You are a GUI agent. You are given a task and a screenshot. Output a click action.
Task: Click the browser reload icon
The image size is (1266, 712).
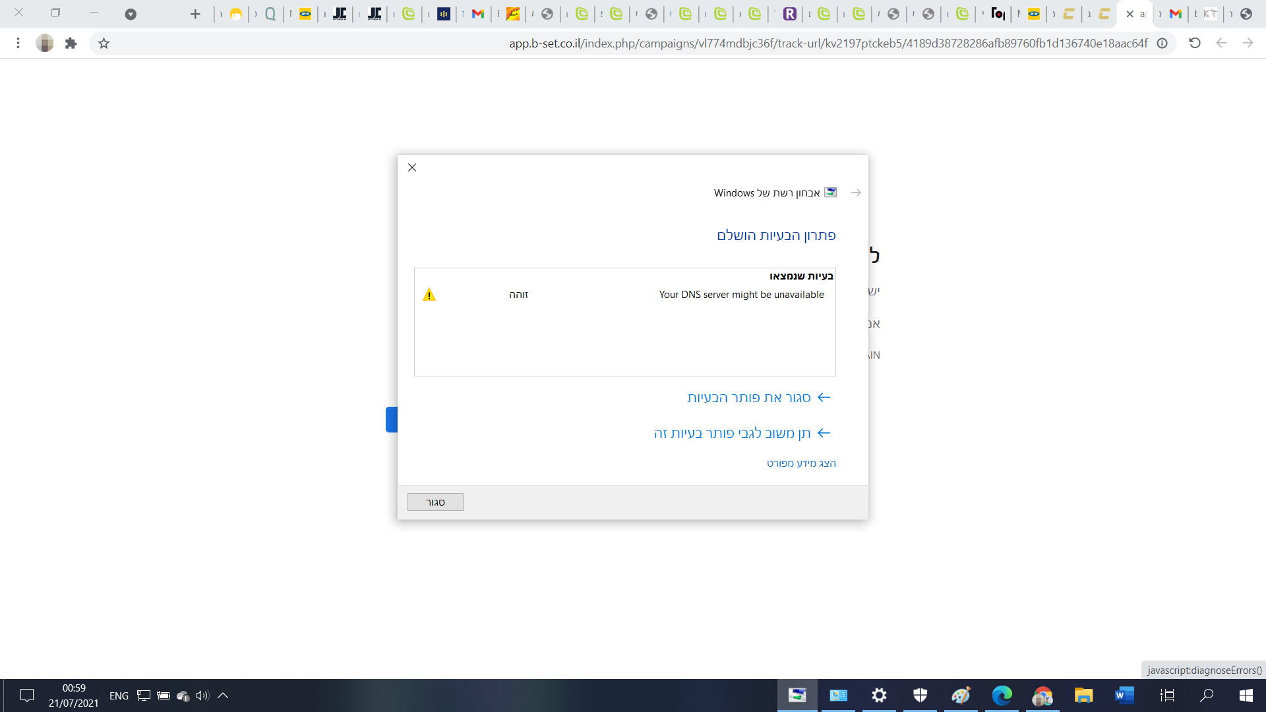coord(1194,43)
